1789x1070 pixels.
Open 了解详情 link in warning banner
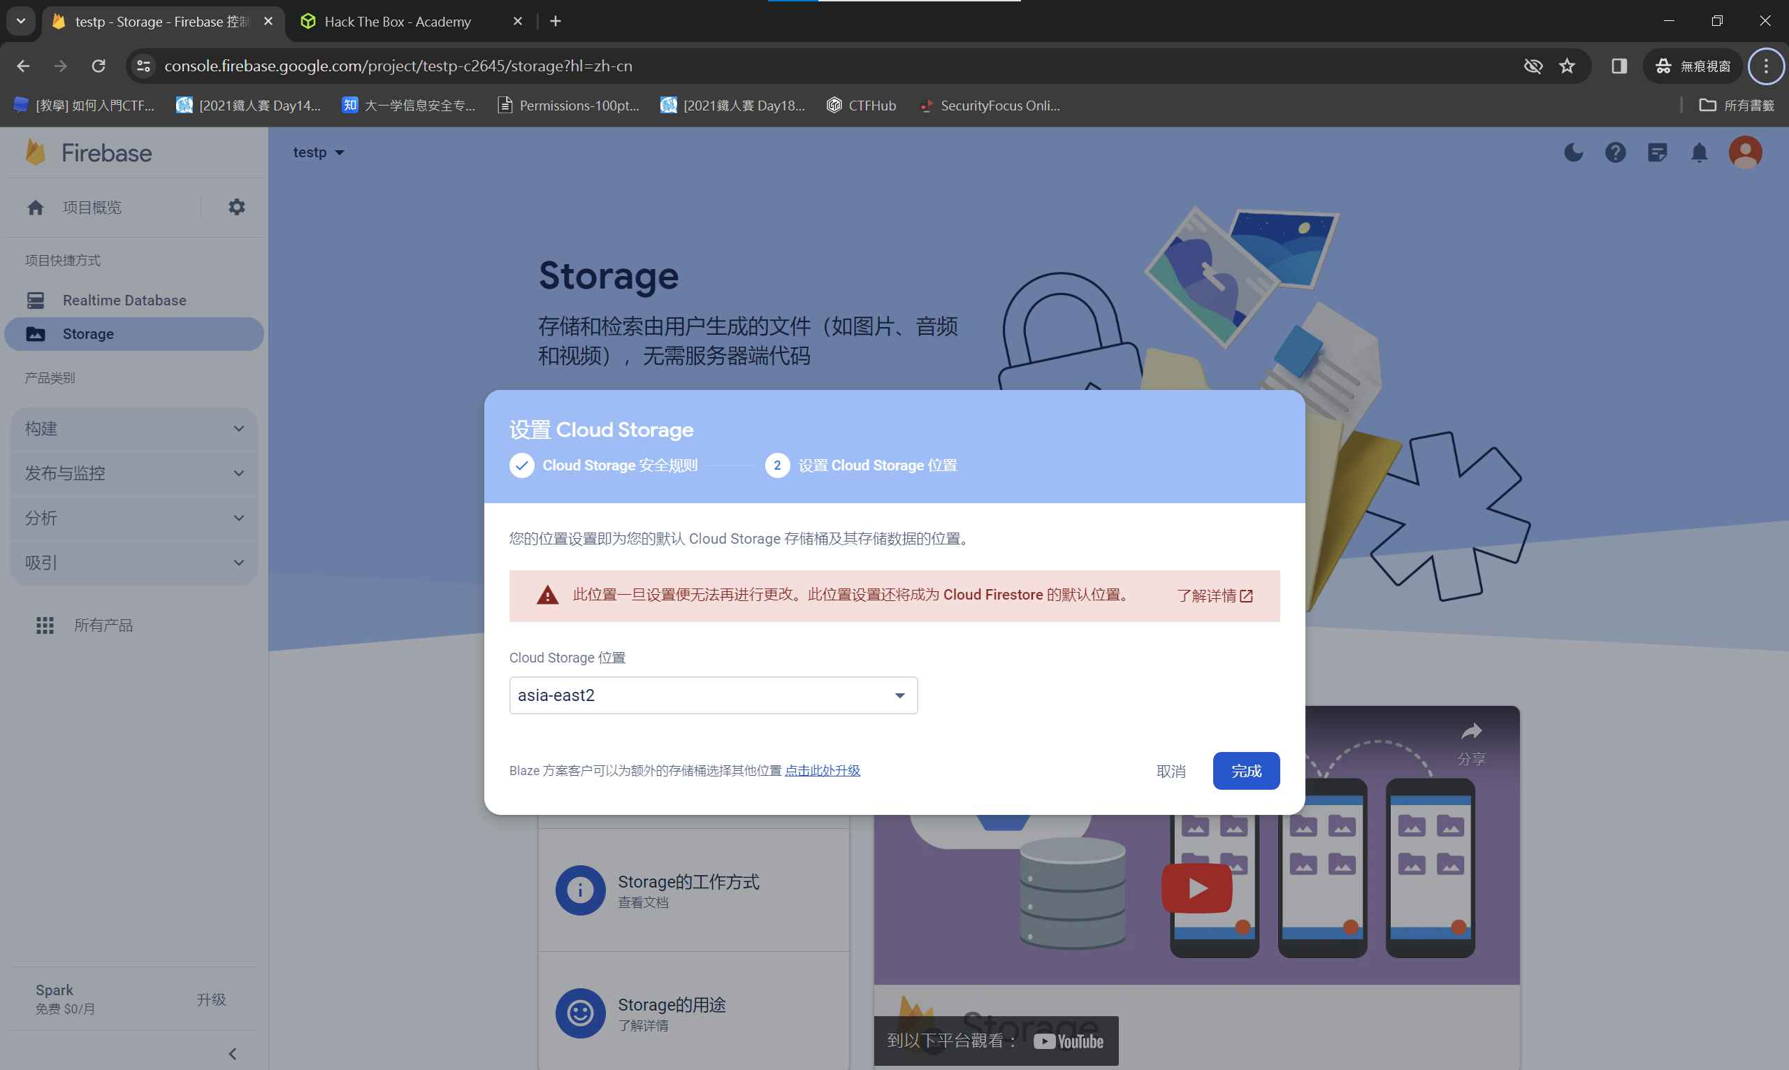pos(1215,595)
